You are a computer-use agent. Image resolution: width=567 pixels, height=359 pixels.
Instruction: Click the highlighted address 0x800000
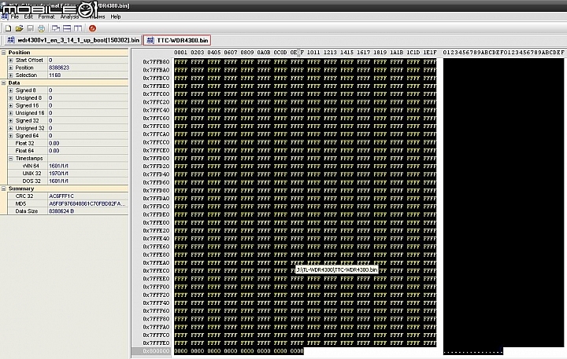pyautogui.click(x=156, y=350)
